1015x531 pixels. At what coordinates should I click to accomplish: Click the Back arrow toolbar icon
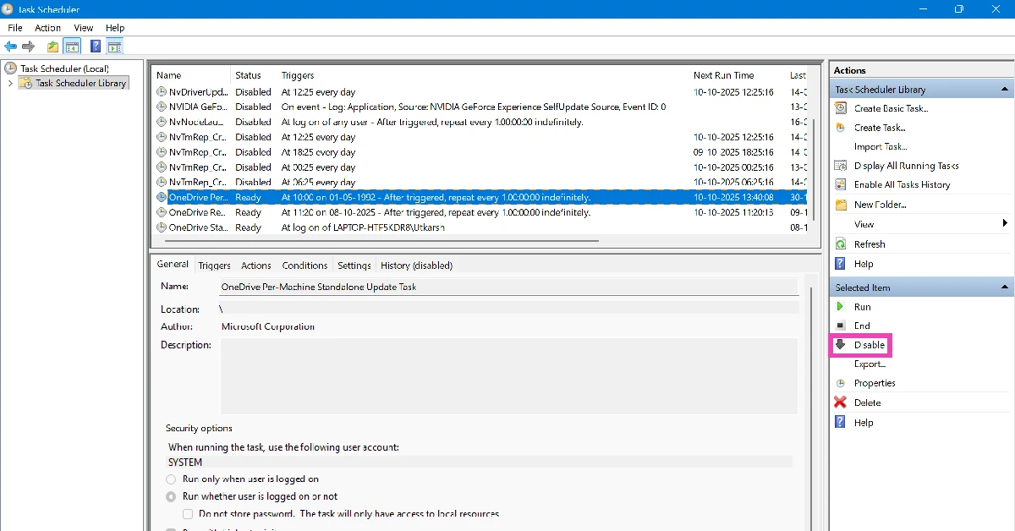click(x=10, y=47)
